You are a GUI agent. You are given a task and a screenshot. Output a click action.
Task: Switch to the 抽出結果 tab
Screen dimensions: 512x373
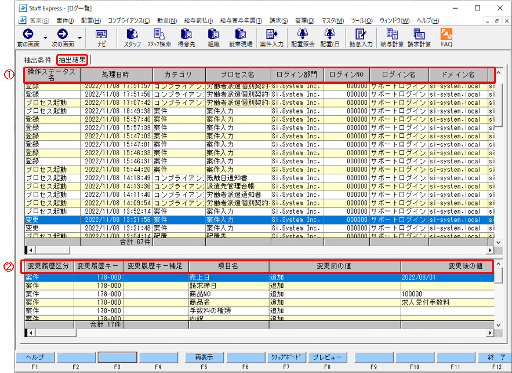[72, 60]
